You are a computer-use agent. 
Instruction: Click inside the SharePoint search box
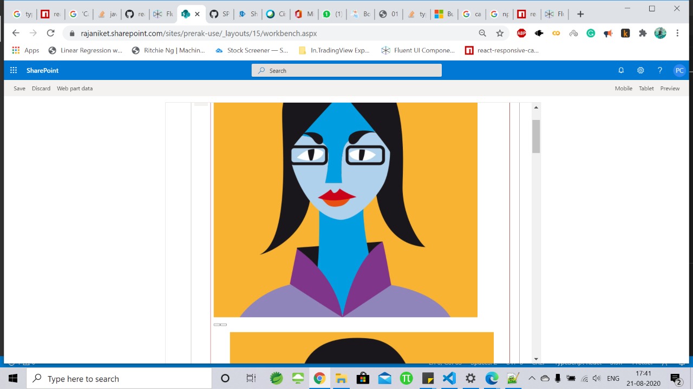[x=346, y=70]
